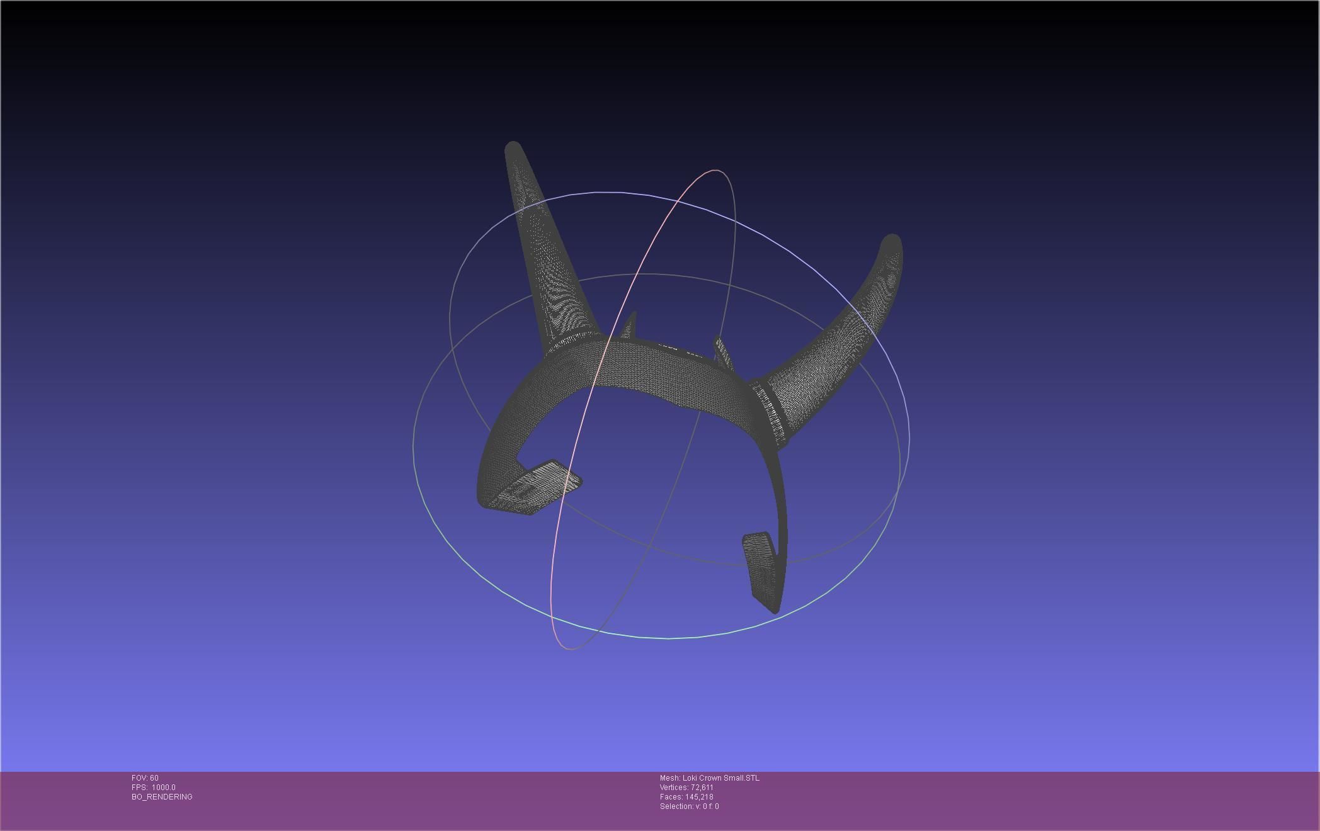Click the 'Selection: v: 0 f: 0' text
Screen dimensions: 1320x831
[x=689, y=806]
